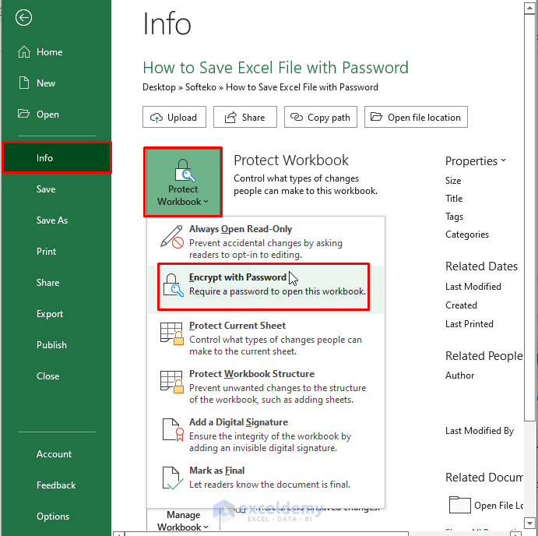Click the Share button near Upload
Viewport: 538px width, 536px height.
[245, 117]
